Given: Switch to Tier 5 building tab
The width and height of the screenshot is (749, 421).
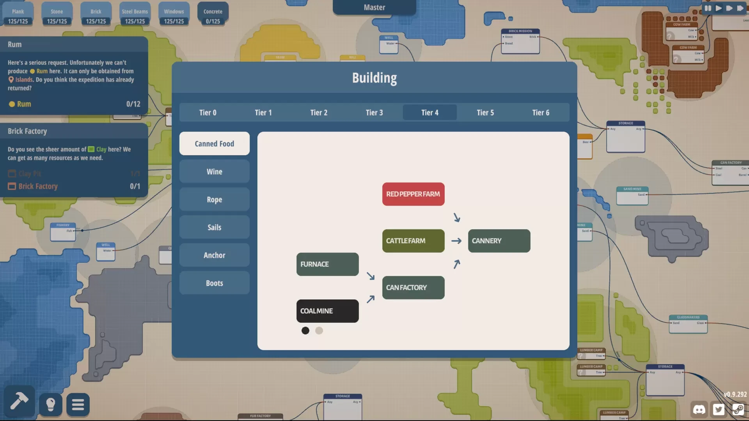Looking at the screenshot, I should pos(485,112).
